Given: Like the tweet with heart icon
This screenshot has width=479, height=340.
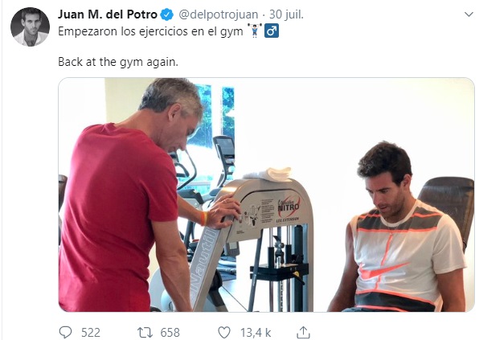Looking at the screenshot, I should pyautogui.click(x=224, y=332).
